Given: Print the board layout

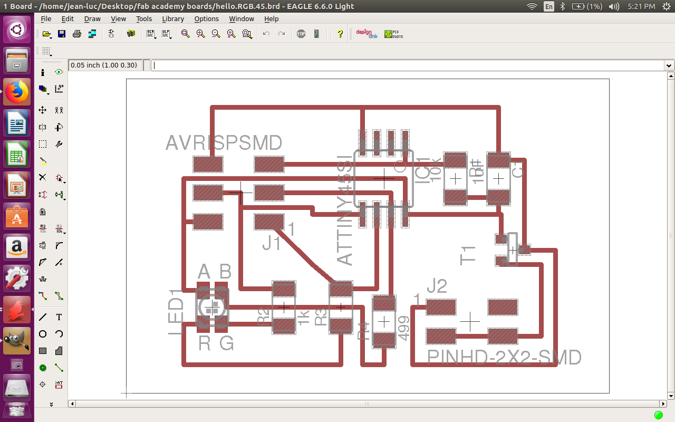Looking at the screenshot, I should [x=77, y=34].
